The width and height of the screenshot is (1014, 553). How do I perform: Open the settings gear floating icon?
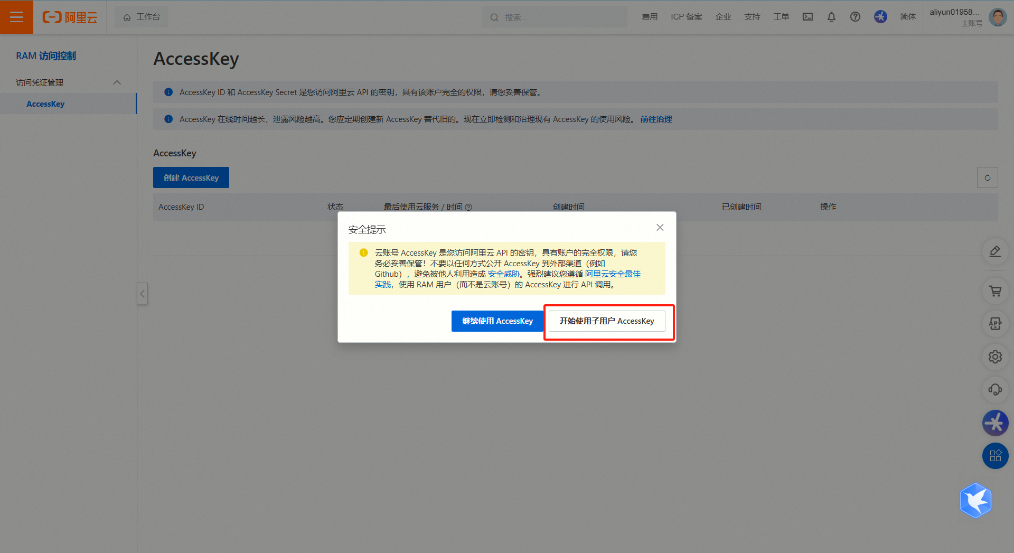(x=995, y=357)
